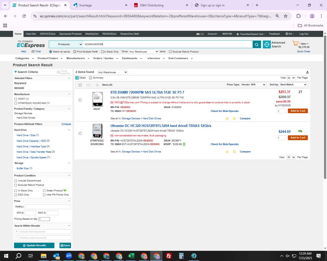Screen dimensions: 327x261
Task: Collapse the Hard Drive attribute section
Action: point(69,130)
